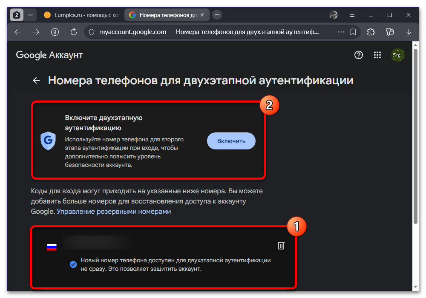The image size is (426, 298).
Task: Click the Google account avatar
Action: (x=398, y=55)
